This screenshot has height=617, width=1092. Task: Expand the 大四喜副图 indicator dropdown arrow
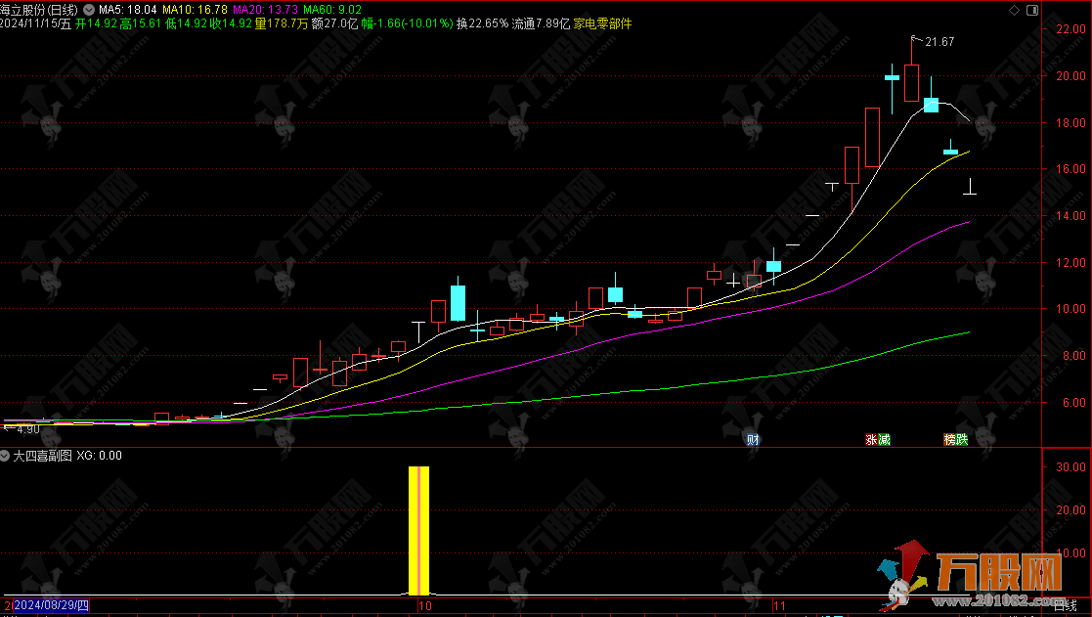coord(6,456)
